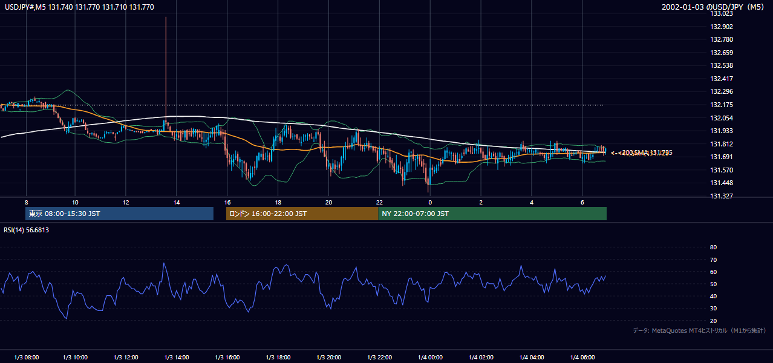Screen dimensions: 773x363
Task: Click the 1/3 12:00 bottom date label
Action: 126,358
